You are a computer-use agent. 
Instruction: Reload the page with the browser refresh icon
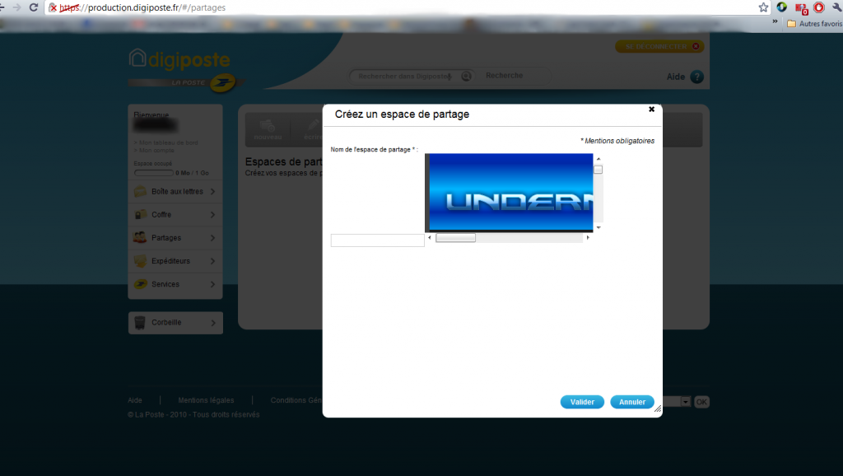click(x=33, y=7)
